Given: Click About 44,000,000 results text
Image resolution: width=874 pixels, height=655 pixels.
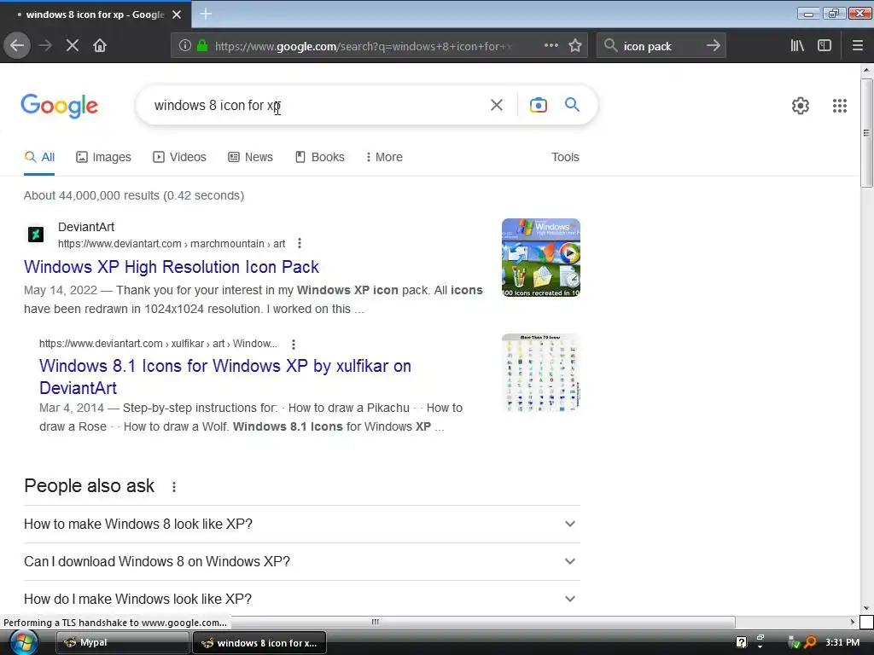Looking at the screenshot, I should click(134, 195).
